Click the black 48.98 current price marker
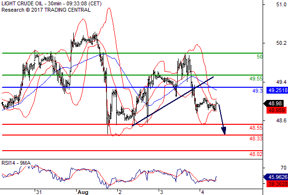 point(275,103)
